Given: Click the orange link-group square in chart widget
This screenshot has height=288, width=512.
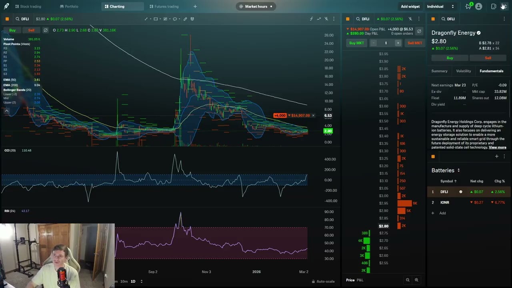Looking at the screenshot, I should click(7, 19).
